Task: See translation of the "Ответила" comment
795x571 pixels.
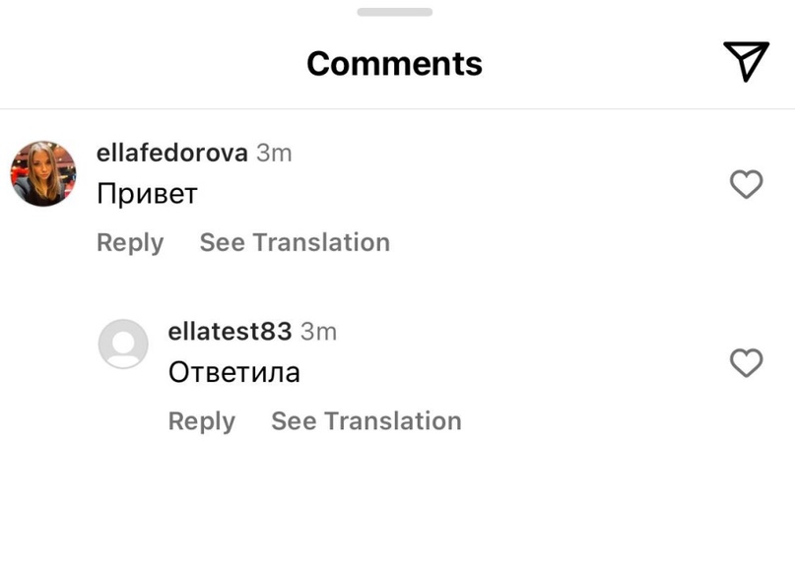Action: (x=365, y=421)
